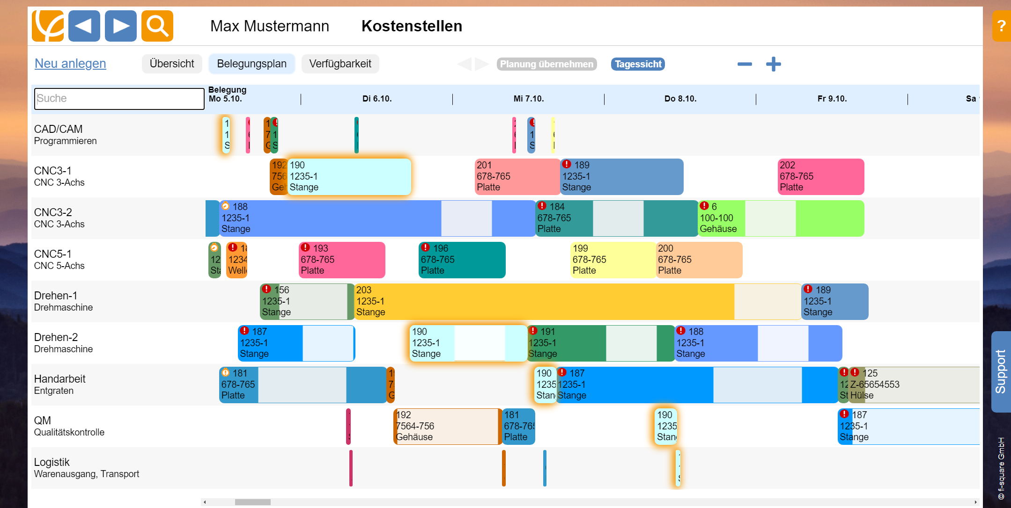Open the Verfügbarkeit tab
Image resolution: width=1011 pixels, height=508 pixels.
(x=340, y=64)
